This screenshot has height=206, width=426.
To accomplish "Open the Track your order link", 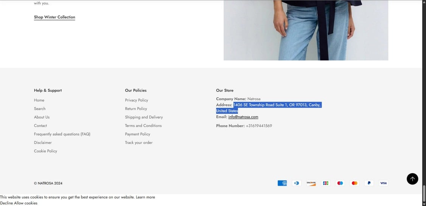I will click(138, 142).
